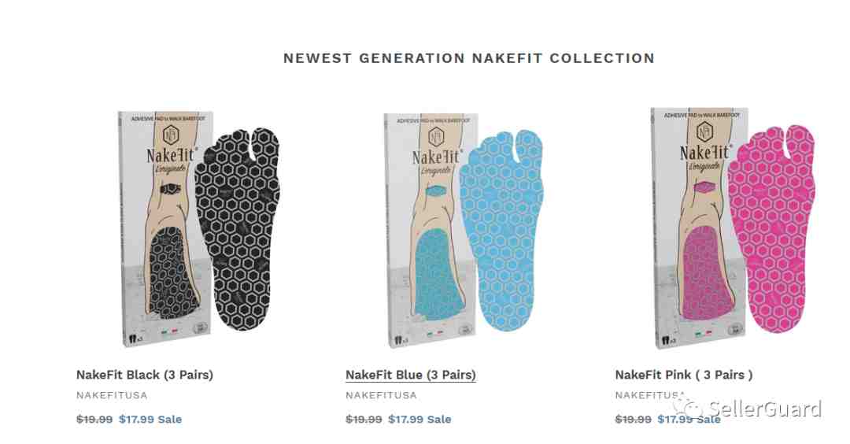Click the black NakeFit box image

165,229
